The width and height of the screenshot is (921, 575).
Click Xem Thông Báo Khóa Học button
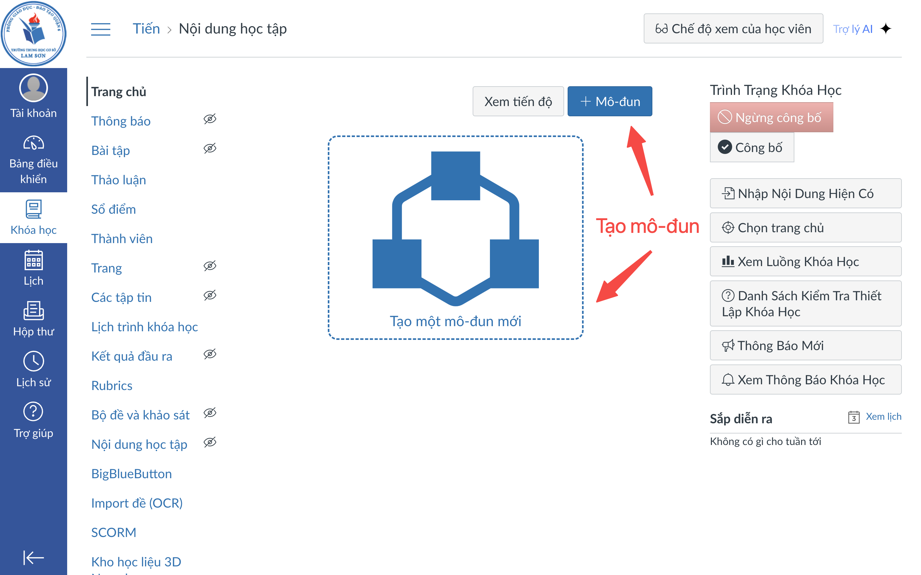point(806,379)
